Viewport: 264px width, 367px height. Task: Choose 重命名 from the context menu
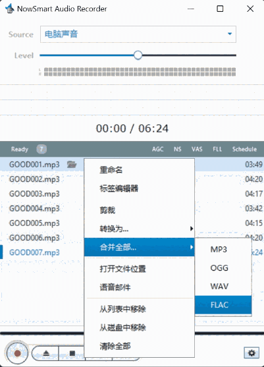coord(140,170)
